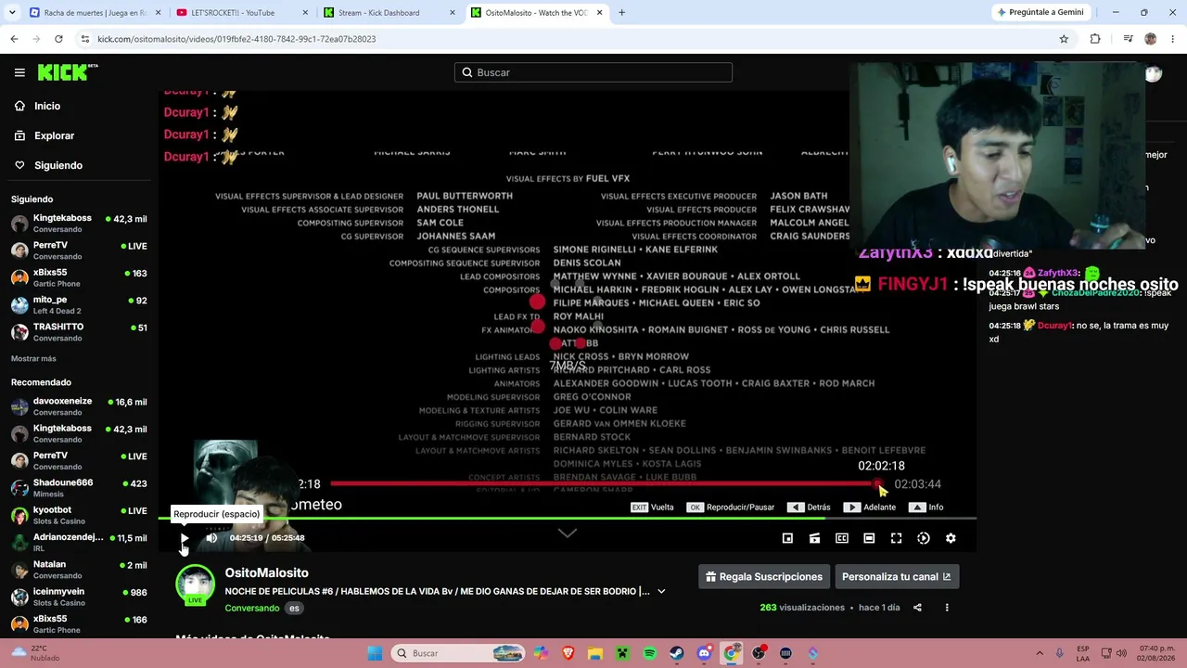Open File Explorer from the taskbar
This screenshot has width=1187, height=668.
pos(595,653)
